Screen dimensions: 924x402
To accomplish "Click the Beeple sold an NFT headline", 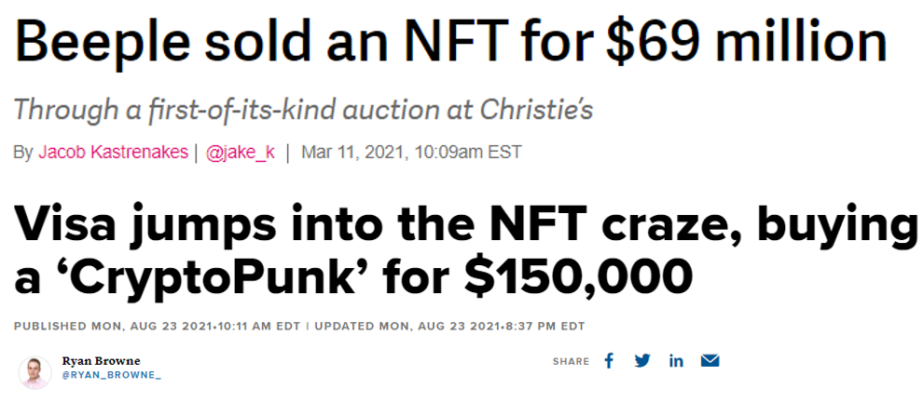I will pos(450,43).
